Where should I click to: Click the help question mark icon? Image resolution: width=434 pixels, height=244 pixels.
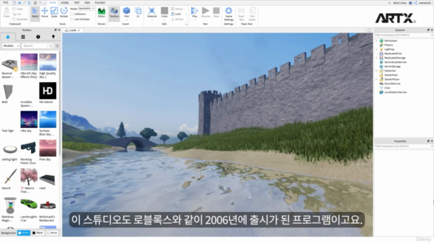pos(410,3)
